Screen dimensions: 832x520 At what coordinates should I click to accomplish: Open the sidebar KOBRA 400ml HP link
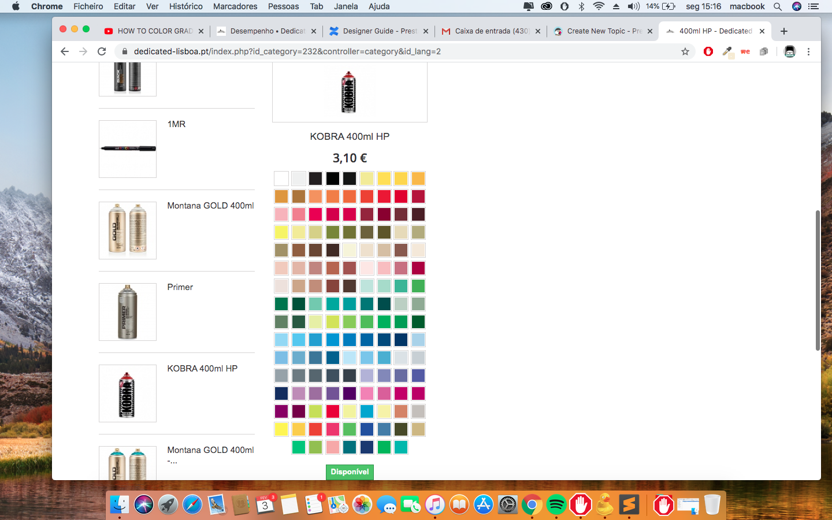click(x=203, y=369)
